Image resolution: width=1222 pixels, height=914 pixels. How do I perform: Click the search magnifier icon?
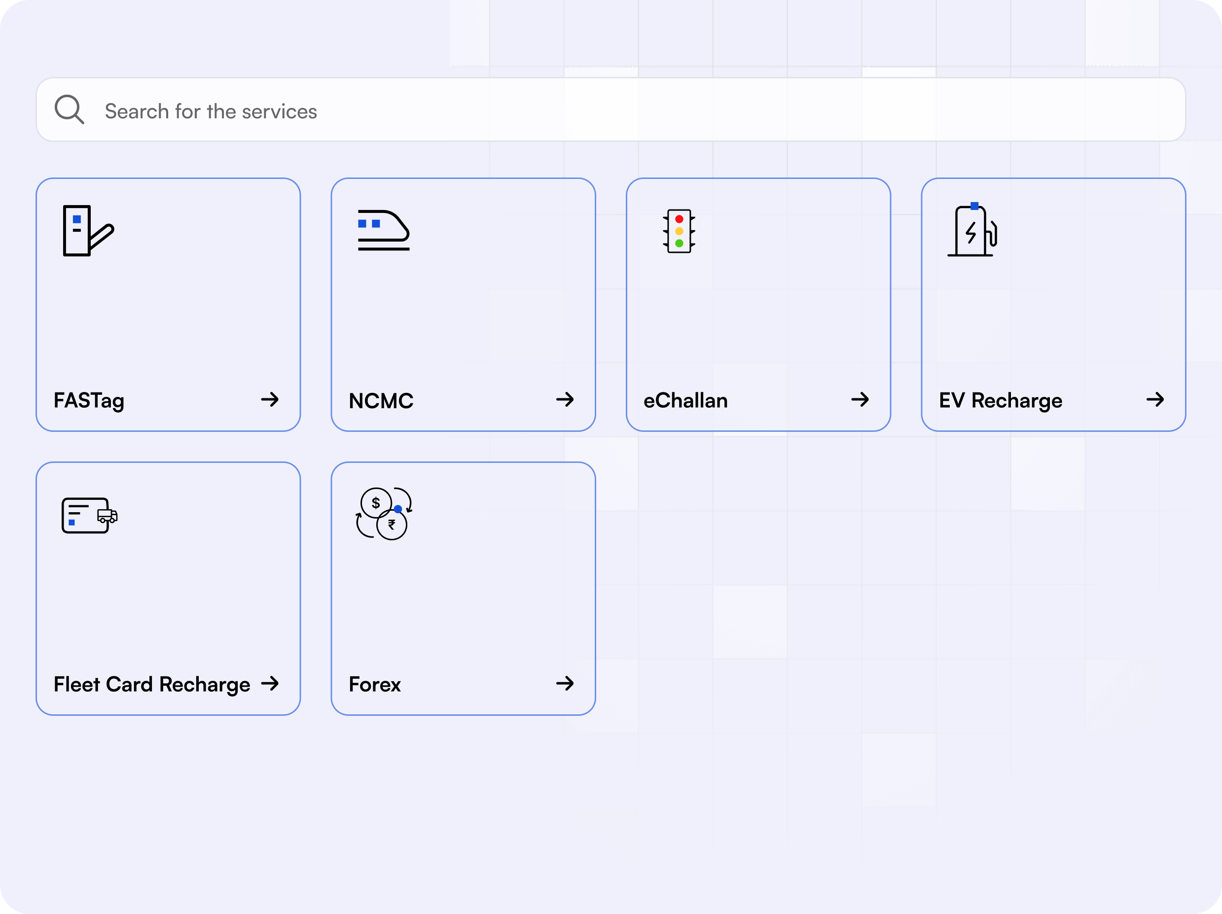pyautogui.click(x=70, y=109)
